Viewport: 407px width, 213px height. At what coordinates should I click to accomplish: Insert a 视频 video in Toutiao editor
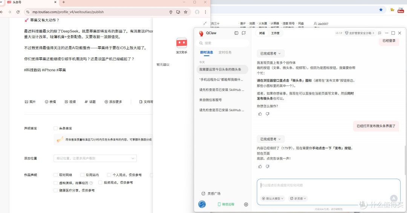tap(70, 102)
